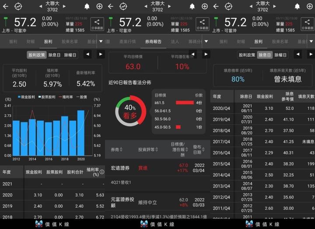Image resolution: width=315 pixels, height=229 pixels.
Task: Select 除權日 segment on the 除息日 screen
Action: (x=280, y=55)
